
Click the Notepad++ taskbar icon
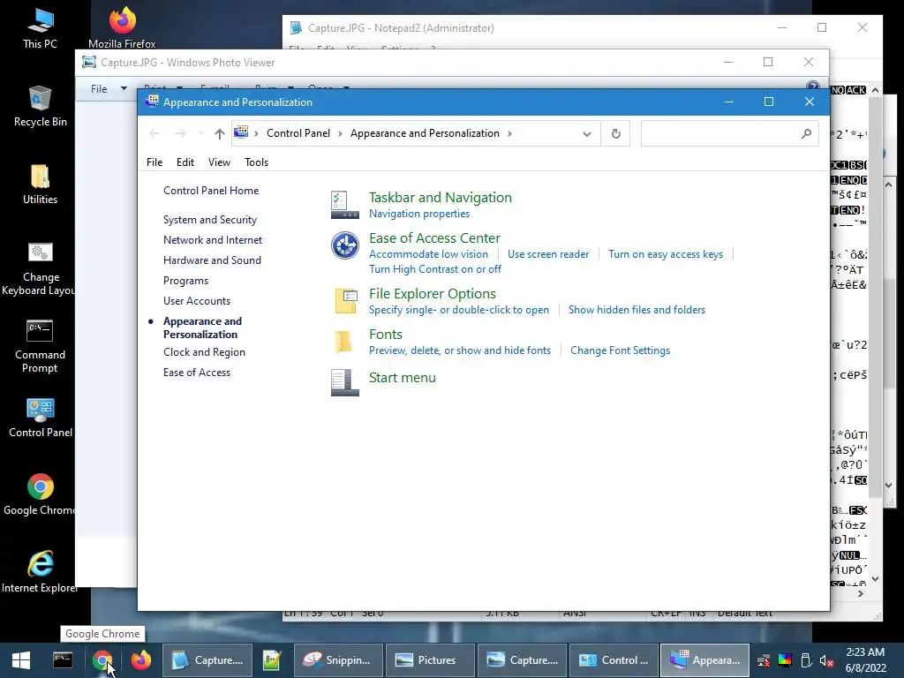point(272,660)
